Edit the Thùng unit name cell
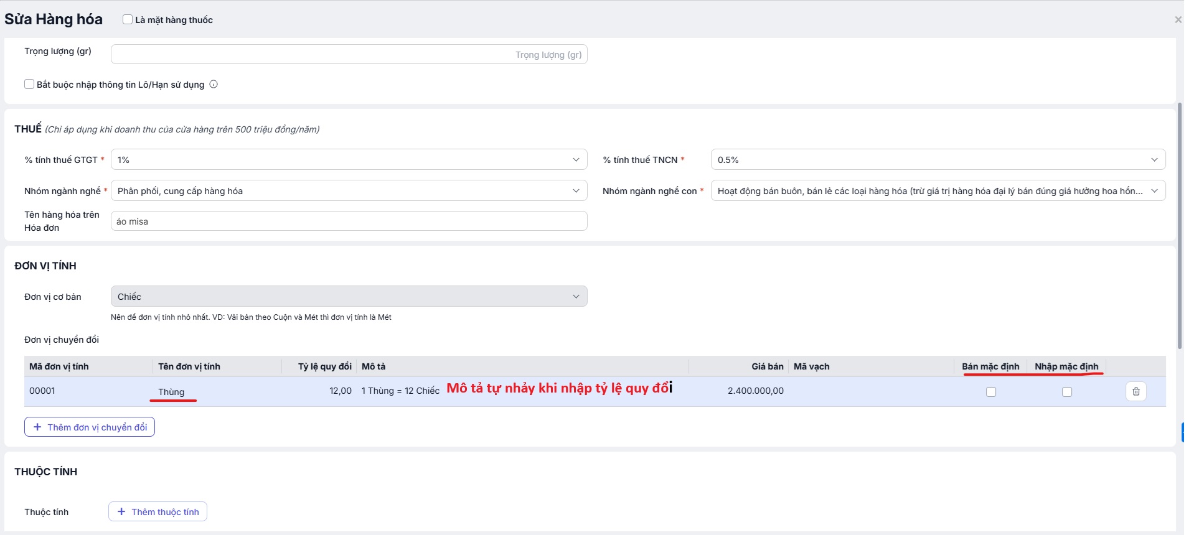1194x535 pixels. (x=171, y=392)
